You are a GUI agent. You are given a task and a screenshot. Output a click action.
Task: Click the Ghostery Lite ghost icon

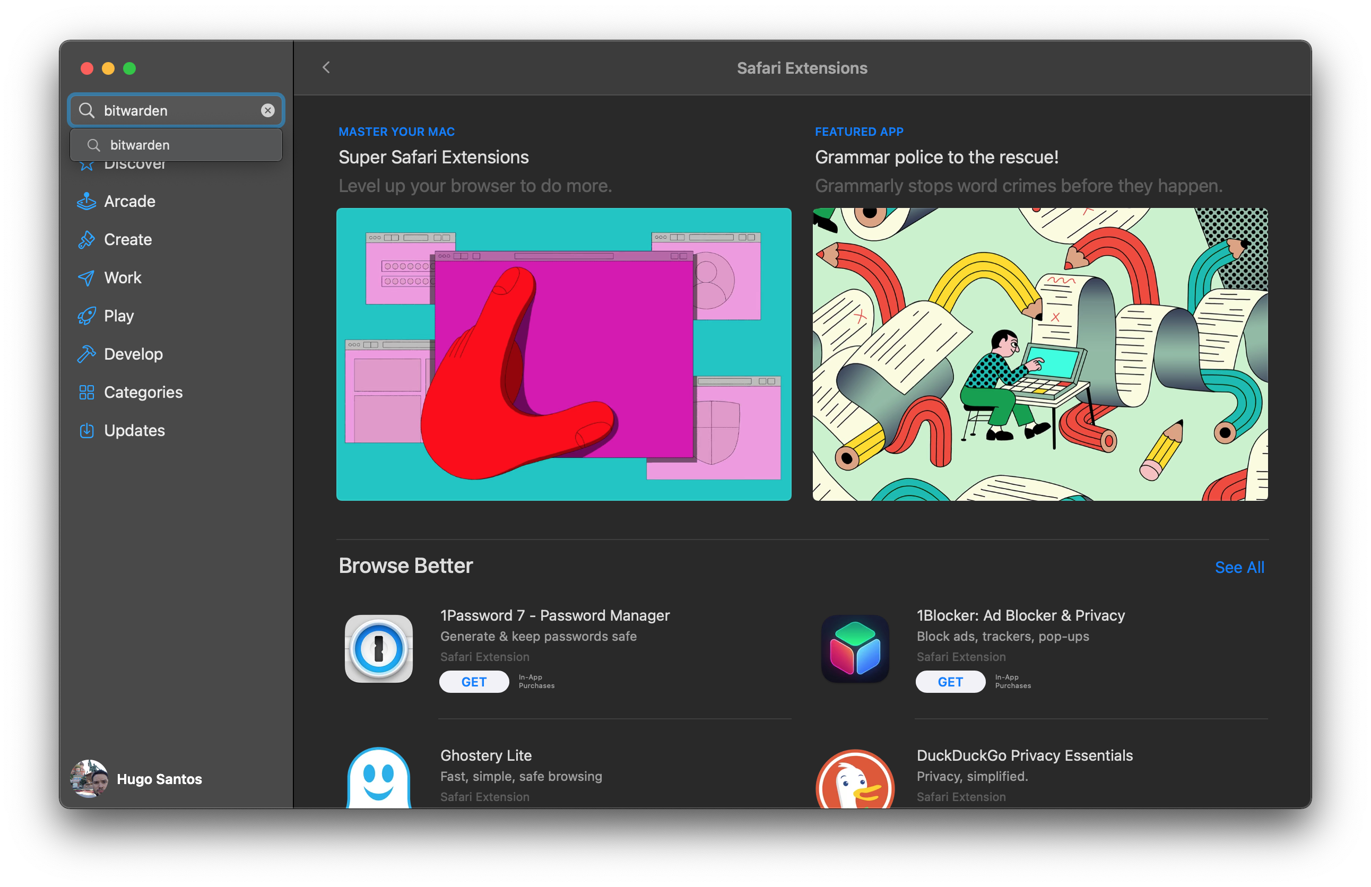(378, 779)
